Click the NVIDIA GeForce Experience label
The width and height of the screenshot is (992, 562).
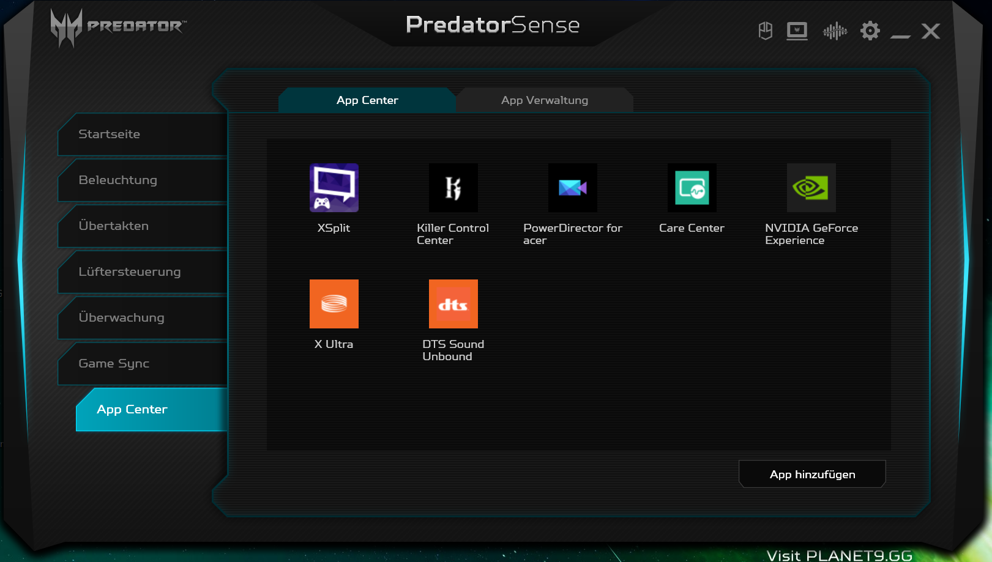[811, 234]
